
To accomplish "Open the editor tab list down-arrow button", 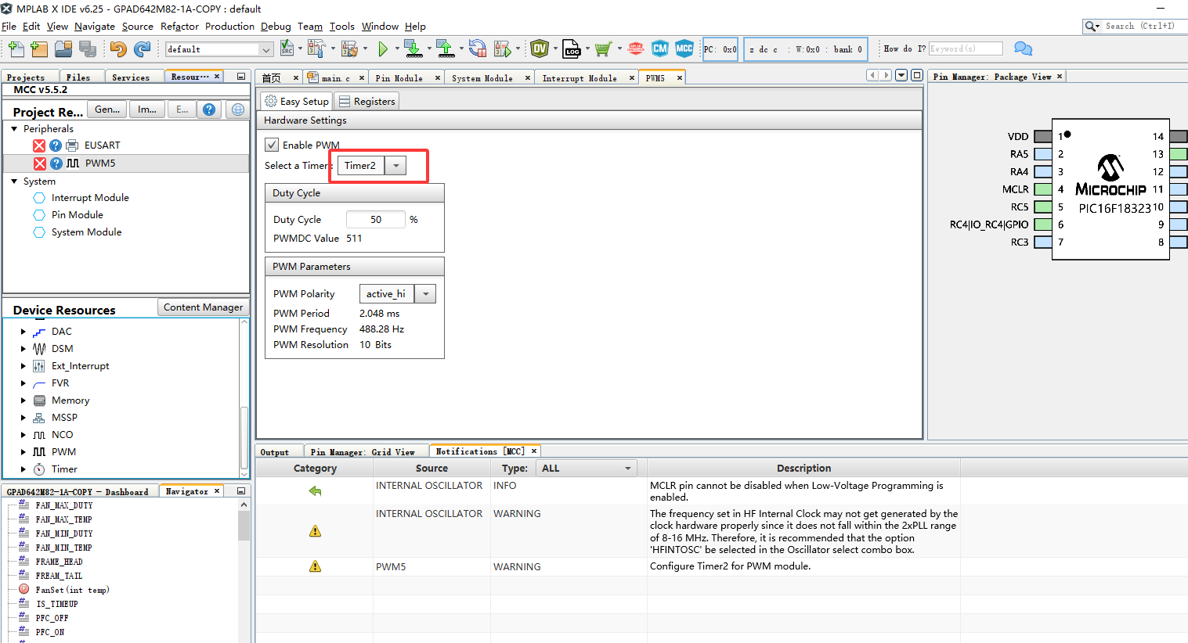I will 901,76.
